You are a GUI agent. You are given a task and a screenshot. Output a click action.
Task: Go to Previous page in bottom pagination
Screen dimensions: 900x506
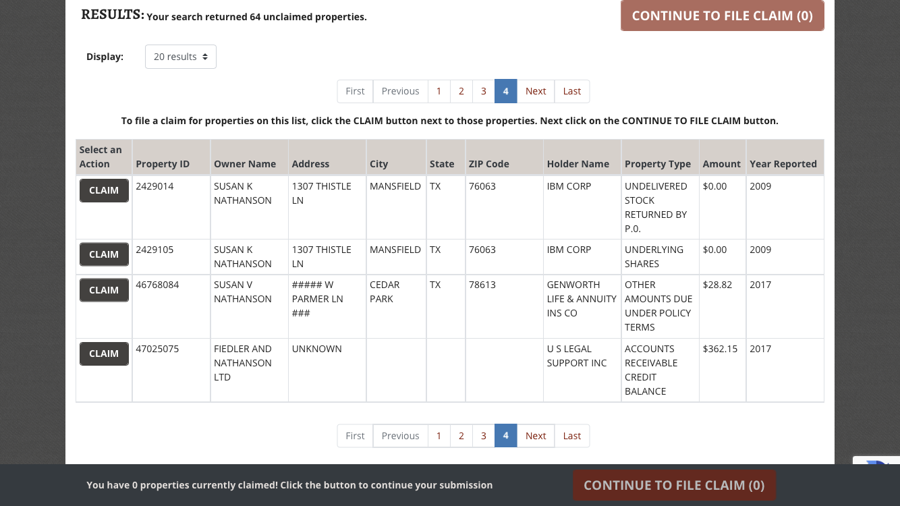[x=400, y=436]
